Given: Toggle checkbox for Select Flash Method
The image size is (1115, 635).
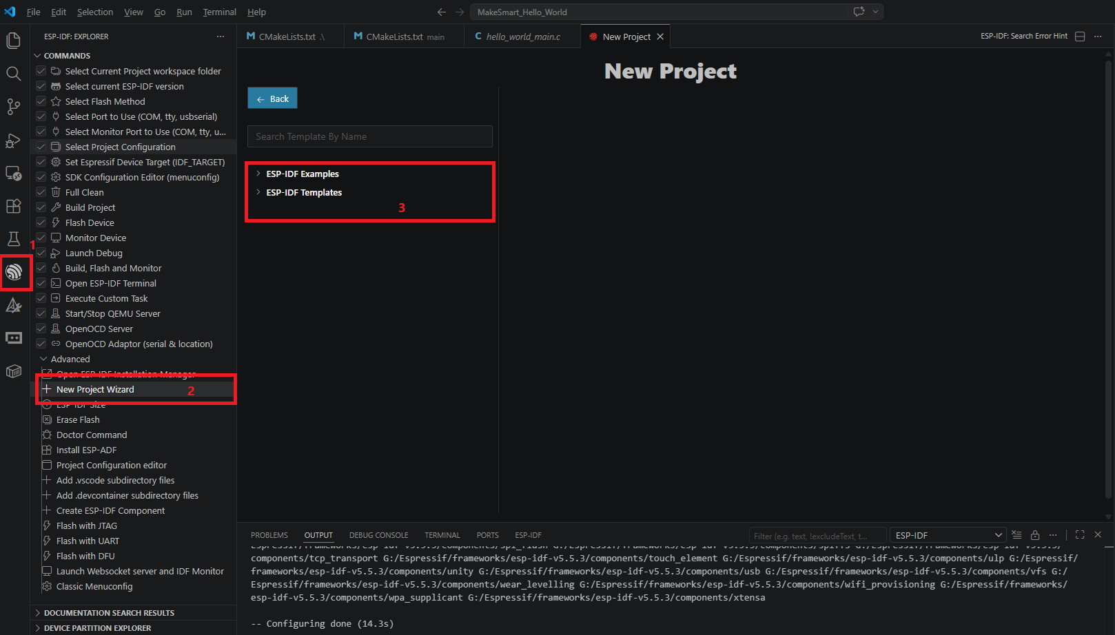Looking at the screenshot, I should [41, 101].
